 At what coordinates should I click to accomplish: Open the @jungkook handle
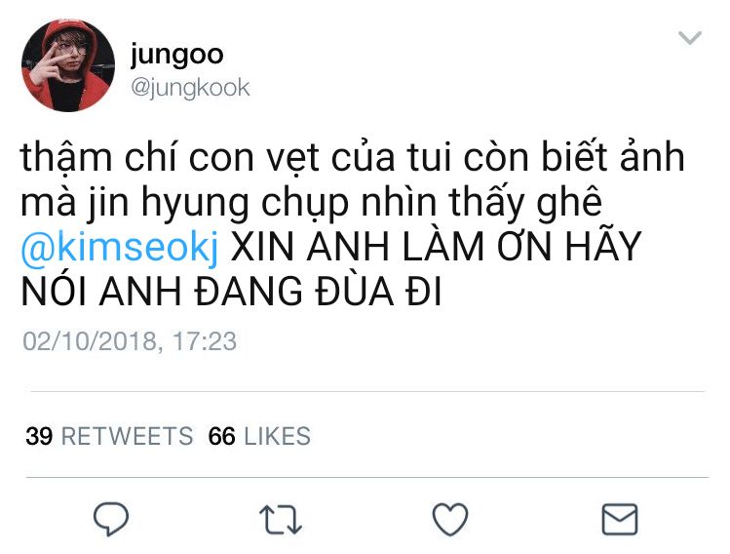tap(190, 88)
